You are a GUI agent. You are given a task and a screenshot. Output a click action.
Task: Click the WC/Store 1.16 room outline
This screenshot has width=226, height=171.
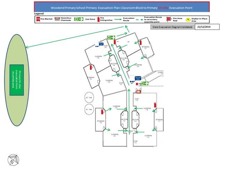(136, 119)
